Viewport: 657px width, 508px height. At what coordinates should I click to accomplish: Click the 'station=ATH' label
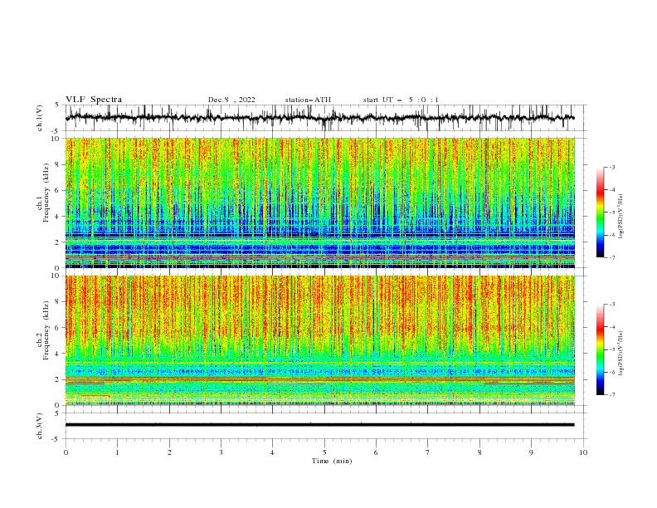click(x=308, y=100)
